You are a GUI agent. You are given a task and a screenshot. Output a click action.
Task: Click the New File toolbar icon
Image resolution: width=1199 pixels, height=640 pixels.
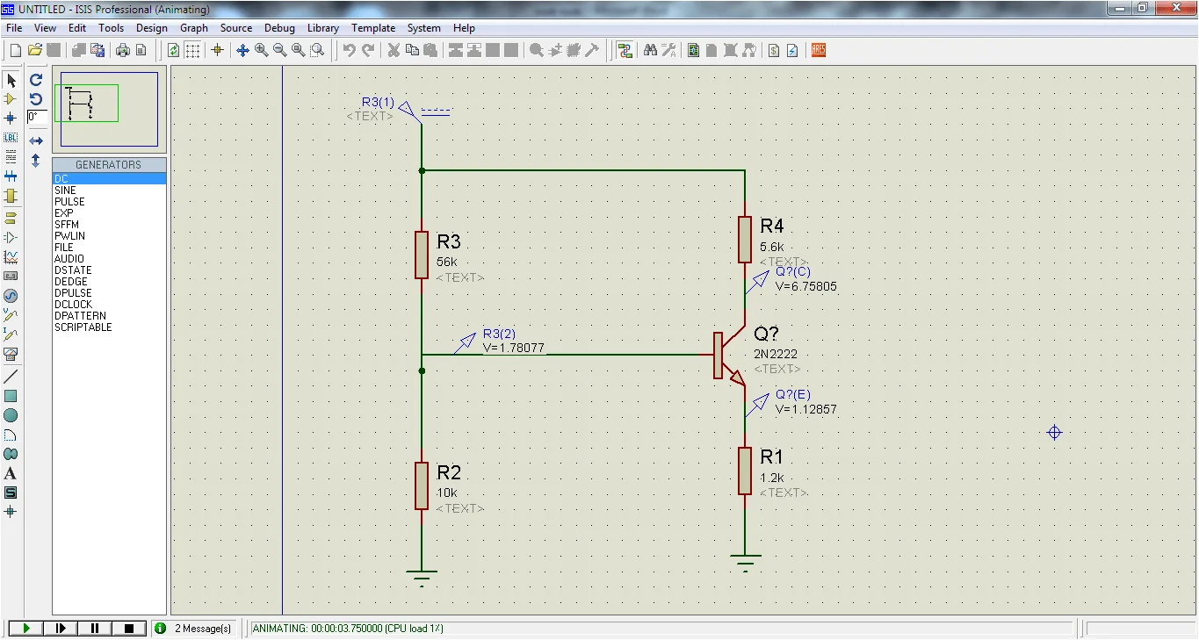pos(16,50)
